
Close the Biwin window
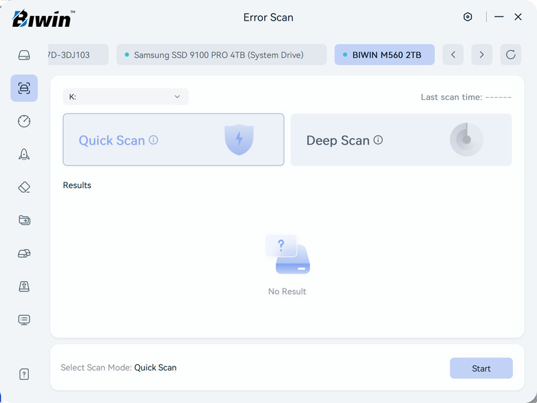(518, 17)
